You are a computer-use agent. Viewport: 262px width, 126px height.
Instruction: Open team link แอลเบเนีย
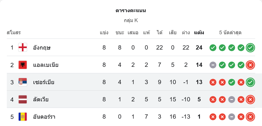point(46,65)
